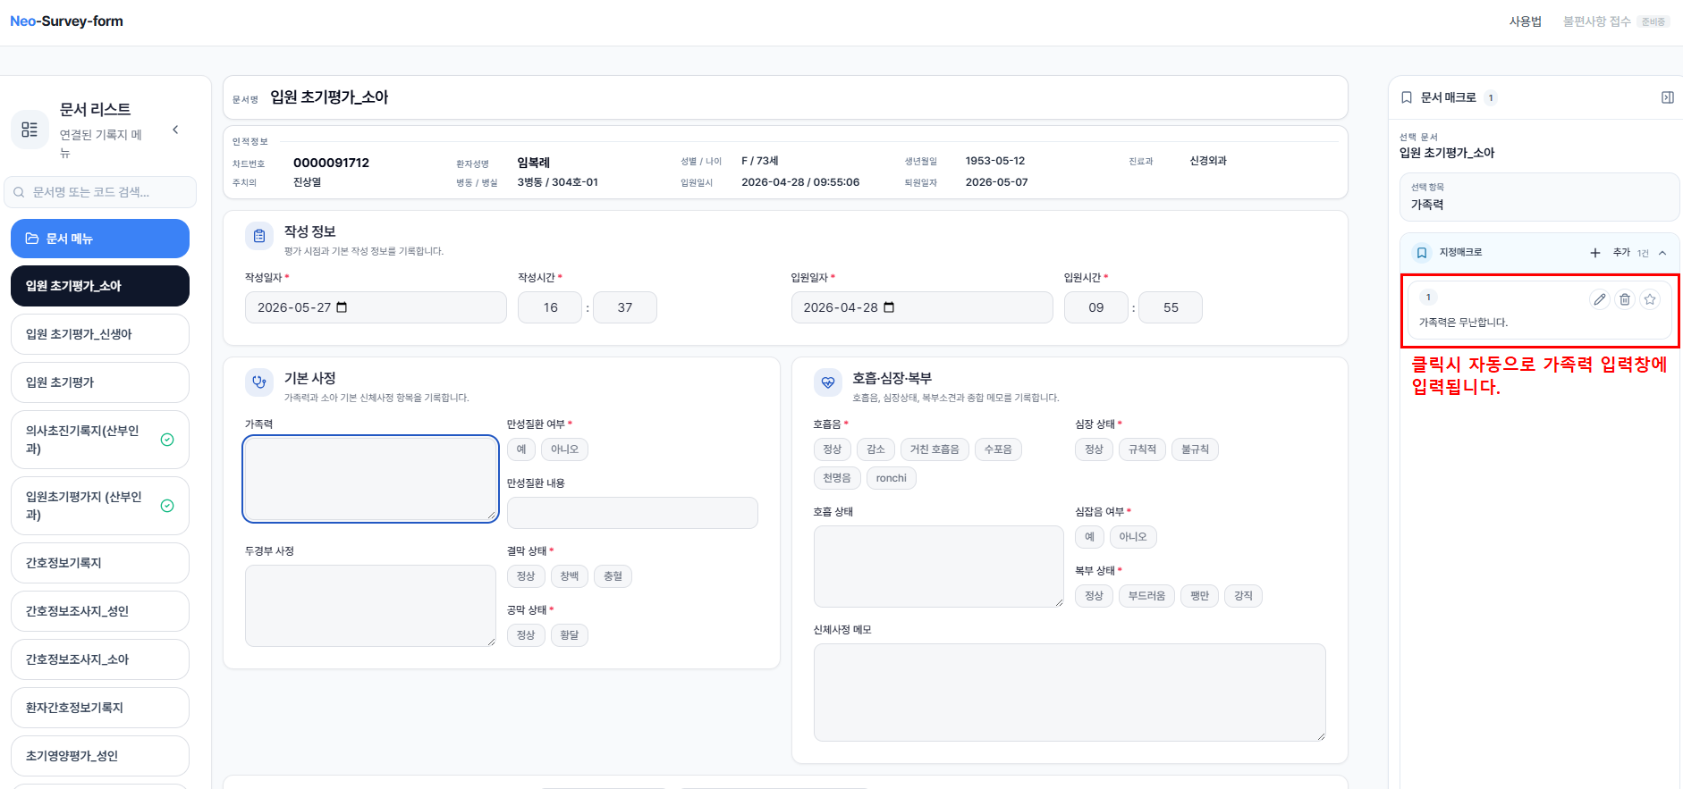Select 황달 for 공막 상태
This screenshot has width=1683, height=789.
[x=570, y=635]
